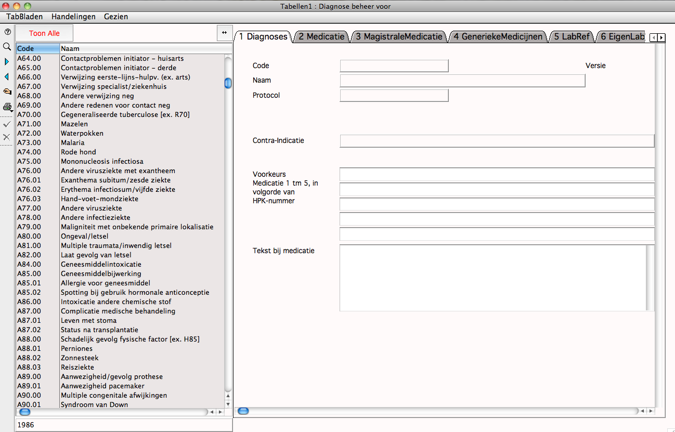Image resolution: width=675 pixels, height=432 pixels.
Task: Select the Leven met stoma row
Action: 120,320
